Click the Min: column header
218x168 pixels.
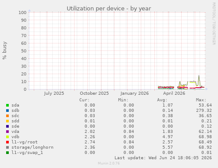pyautogui.click(x=123, y=100)
